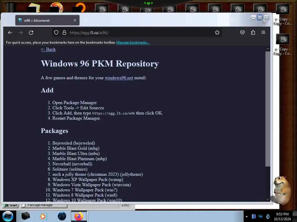Open the black box app on taskbar
The image size is (297, 222).
click(x=26, y=216)
